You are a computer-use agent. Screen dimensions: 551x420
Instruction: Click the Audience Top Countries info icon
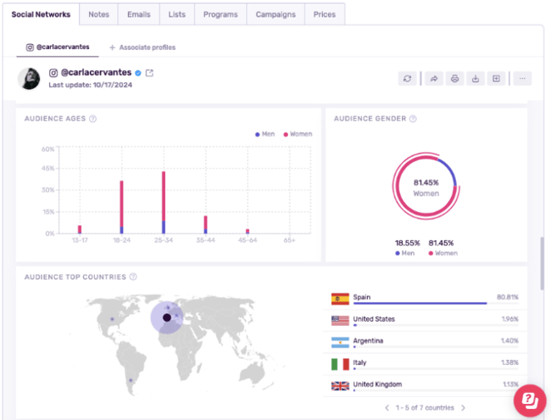click(x=133, y=277)
